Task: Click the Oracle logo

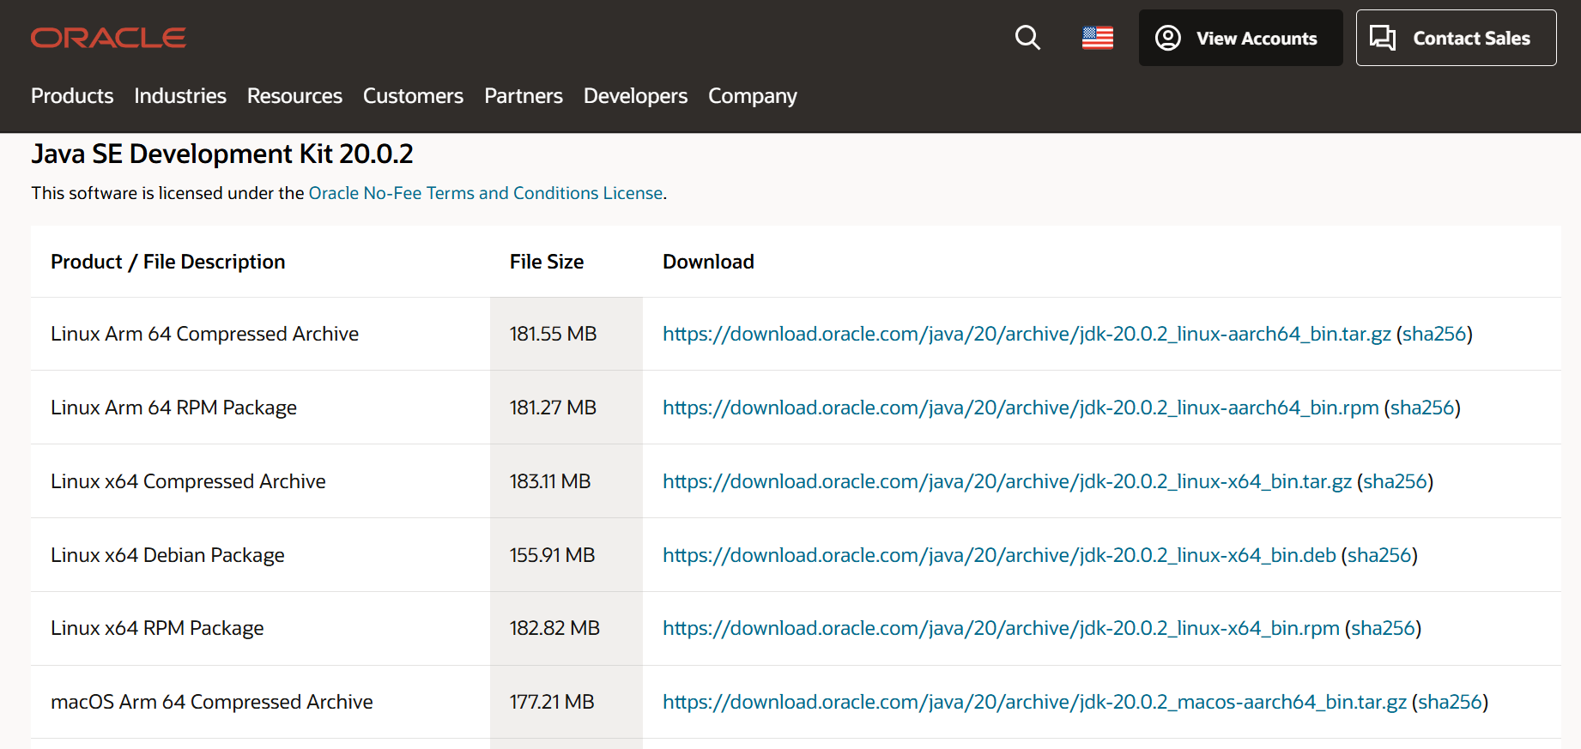Action: tap(108, 38)
